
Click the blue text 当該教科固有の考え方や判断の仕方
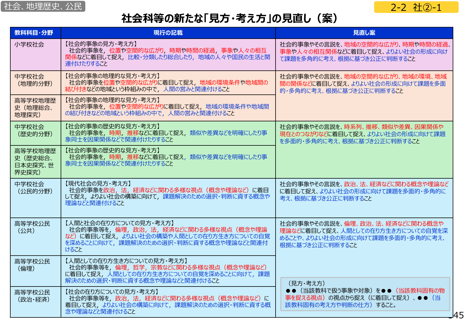363,301
